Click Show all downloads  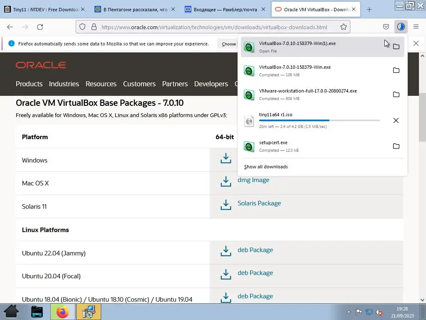(x=266, y=167)
